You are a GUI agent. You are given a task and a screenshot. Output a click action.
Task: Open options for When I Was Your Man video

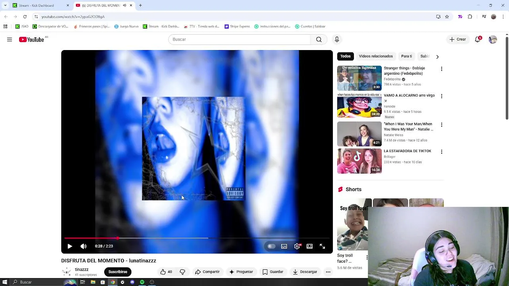[441, 125]
